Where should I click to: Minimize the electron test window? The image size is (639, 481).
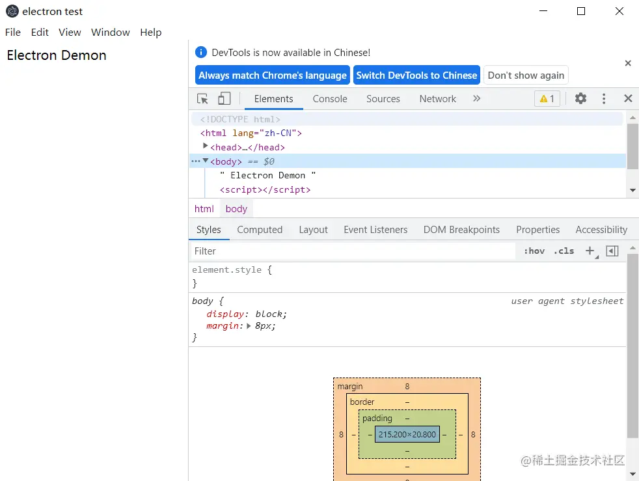pyautogui.click(x=543, y=11)
